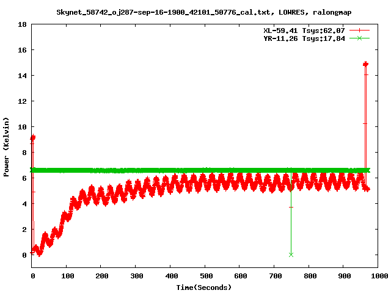Click the x-axis tick label 500
This screenshot has height=293, width=391.
click(206, 276)
